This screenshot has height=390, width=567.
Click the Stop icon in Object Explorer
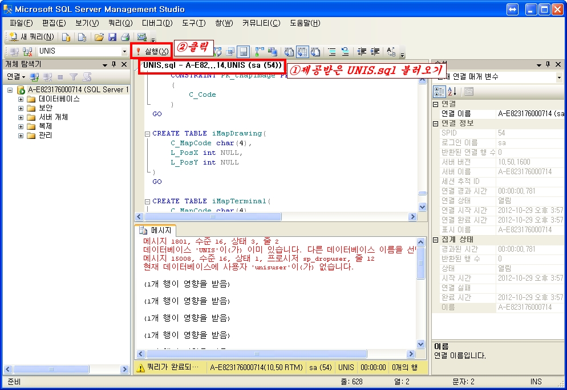pos(60,77)
